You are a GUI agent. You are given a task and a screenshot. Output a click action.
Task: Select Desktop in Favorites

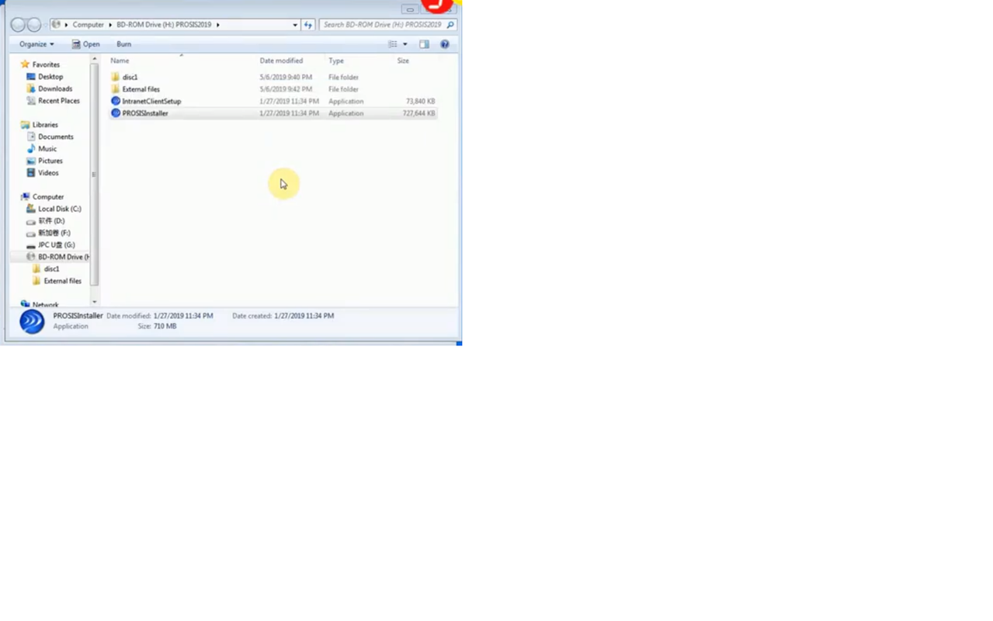[x=50, y=77]
